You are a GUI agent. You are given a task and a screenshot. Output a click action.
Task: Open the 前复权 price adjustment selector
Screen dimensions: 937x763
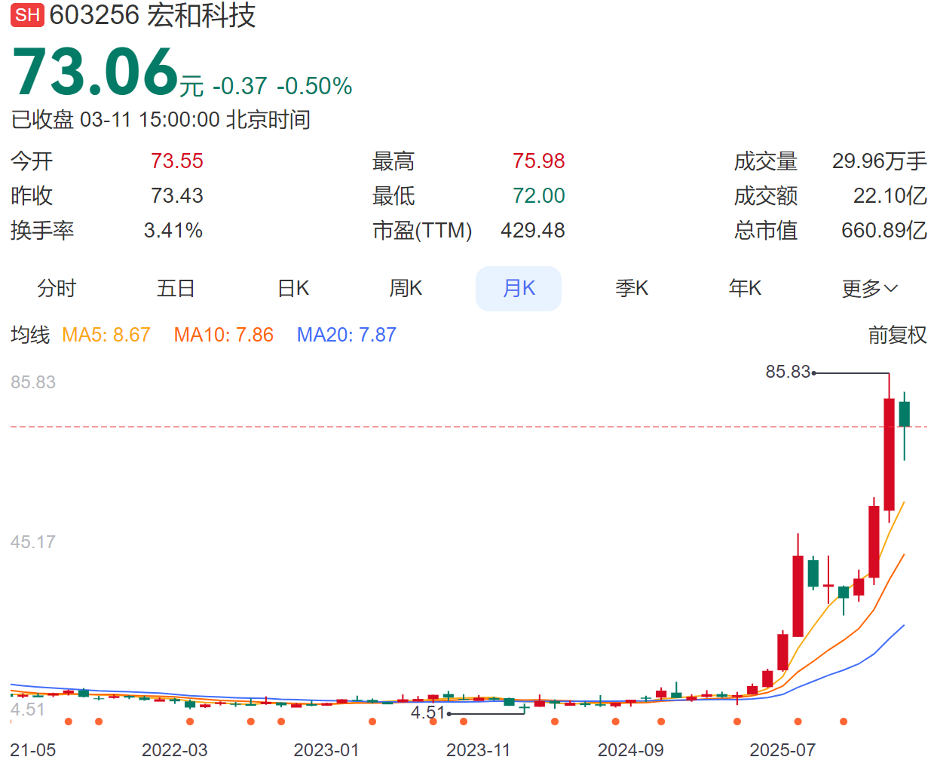point(897,335)
